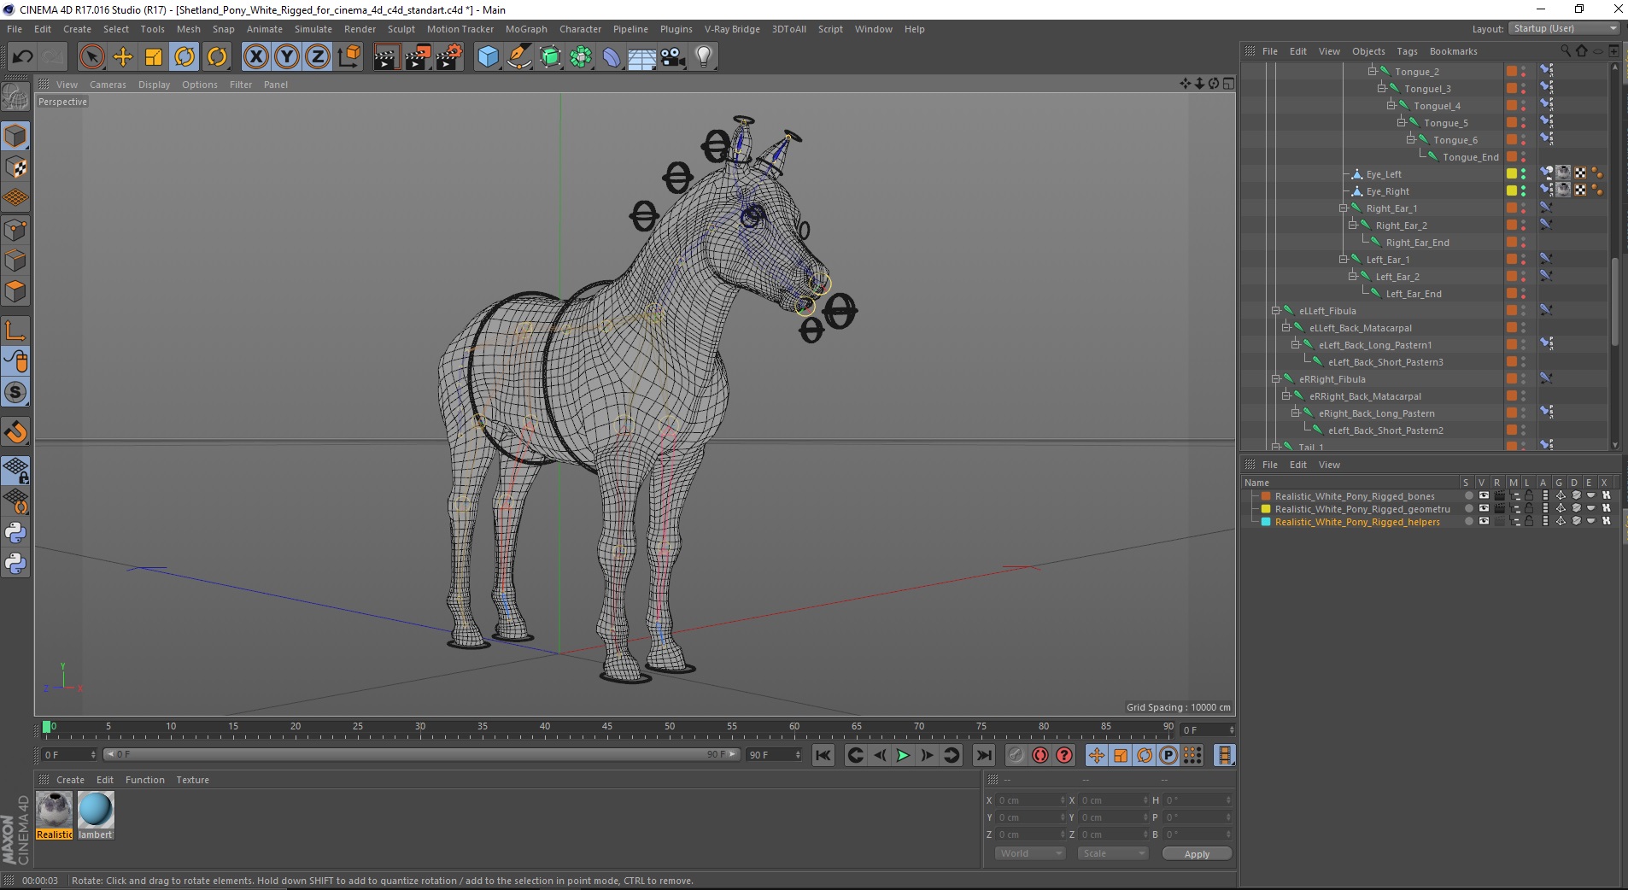Viewport: 1628px width, 890px height.
Task: Collapse the eRRight_Fibula hierarchy
Action: pyautogui.click(x=1275, y=378)
